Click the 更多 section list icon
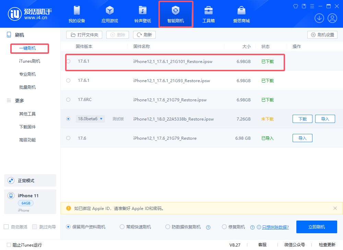 coord(9,100)
